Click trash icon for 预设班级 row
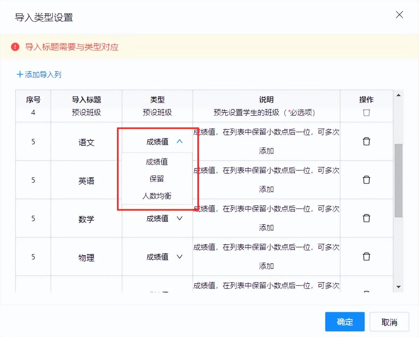Viewport: 419px width, 337px height. 366,113
